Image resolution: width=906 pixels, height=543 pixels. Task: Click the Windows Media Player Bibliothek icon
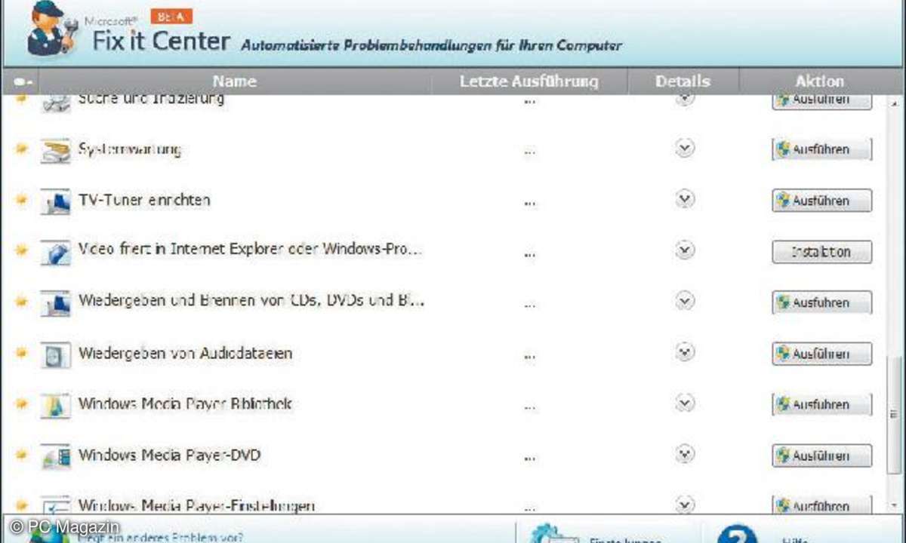coord(55,405)
